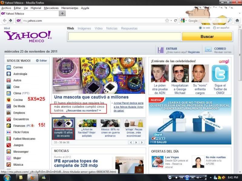Open the Finanzas icon in the sidebar
The width and height of the screenshot is (242, 181).
pos(9,125)
